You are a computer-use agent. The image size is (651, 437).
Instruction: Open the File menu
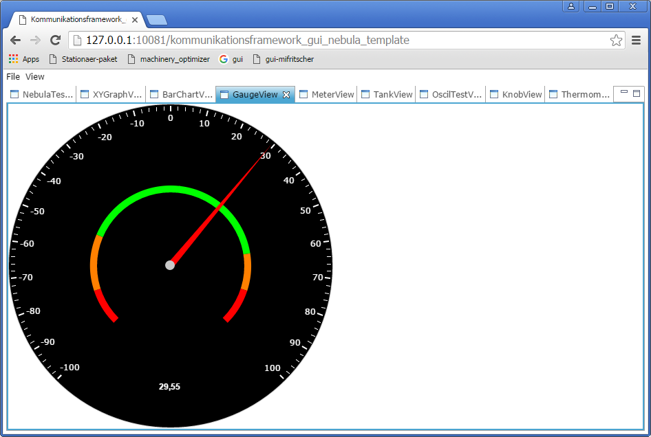tap(13, 77)
